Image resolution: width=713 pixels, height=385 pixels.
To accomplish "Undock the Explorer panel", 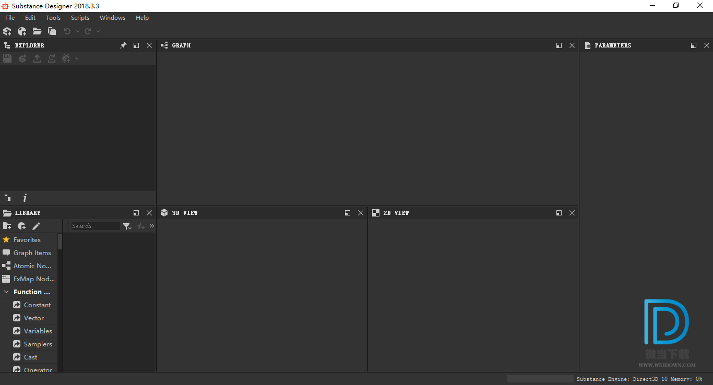I will 136,45.
